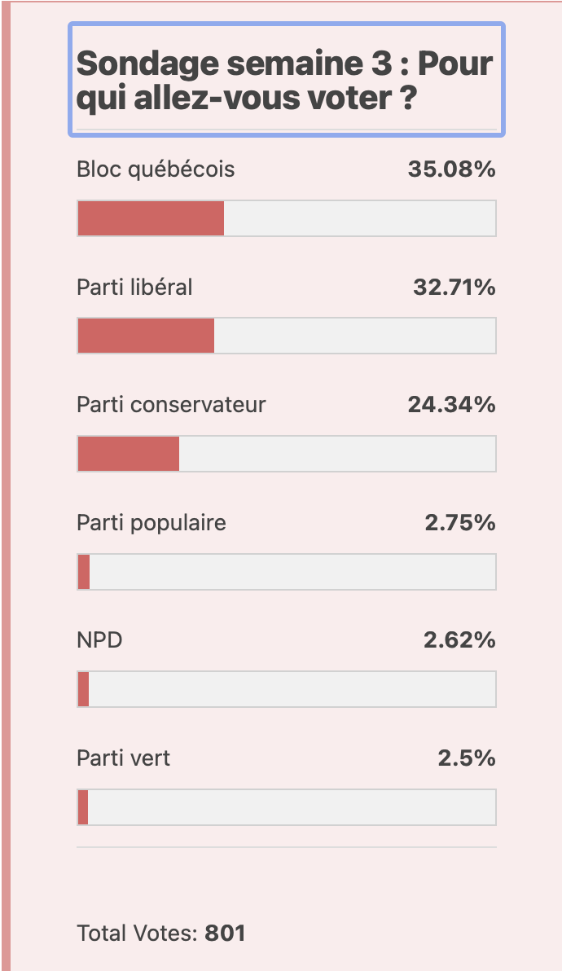
Task: Click the 35.08% result value
Action: [451, 169]
